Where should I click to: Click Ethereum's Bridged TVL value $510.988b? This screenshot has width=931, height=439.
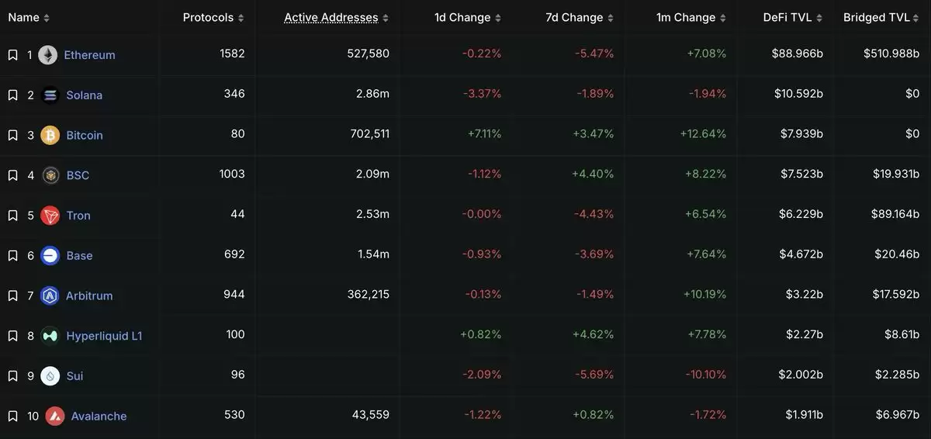[x=891, y=54]
